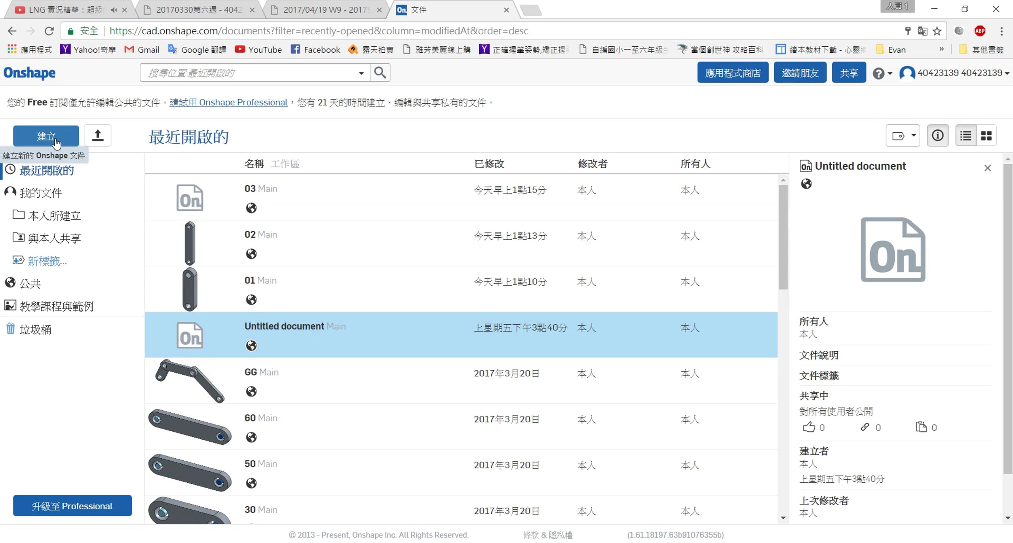Close the Untitled document details panel
This screenshot has height=543, width=1013.
click(x=987, y=168)
